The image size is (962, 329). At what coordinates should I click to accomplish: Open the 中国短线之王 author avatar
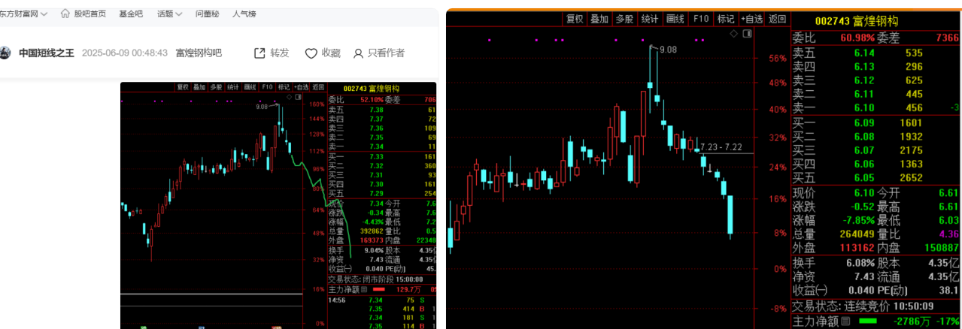(x=5, y=53)
